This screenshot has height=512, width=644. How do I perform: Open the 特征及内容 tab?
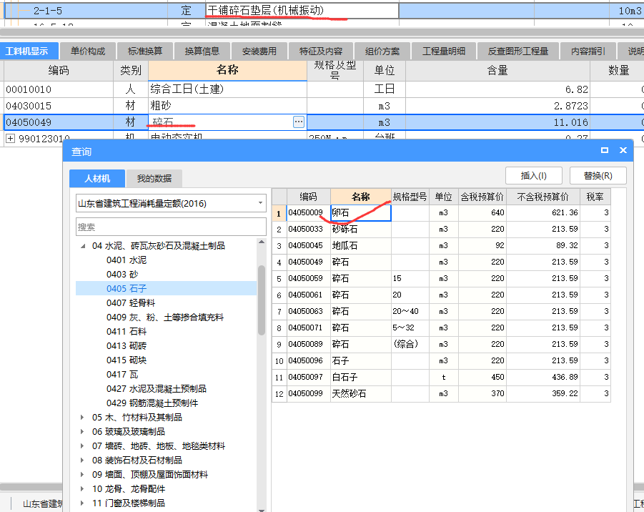pyautogui.click(x=321, y=51)
